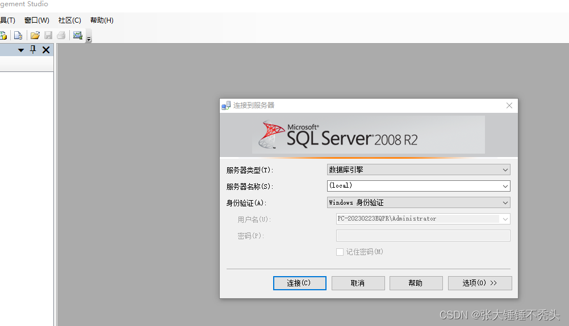Click the save floppy disk toolbar icon
This screenshot has height=326, width=569.
click(x=48, y=36)
